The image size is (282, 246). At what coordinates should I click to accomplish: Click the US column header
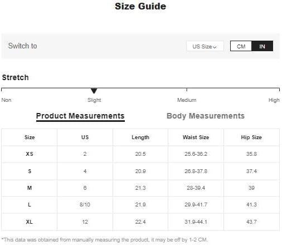85,137
